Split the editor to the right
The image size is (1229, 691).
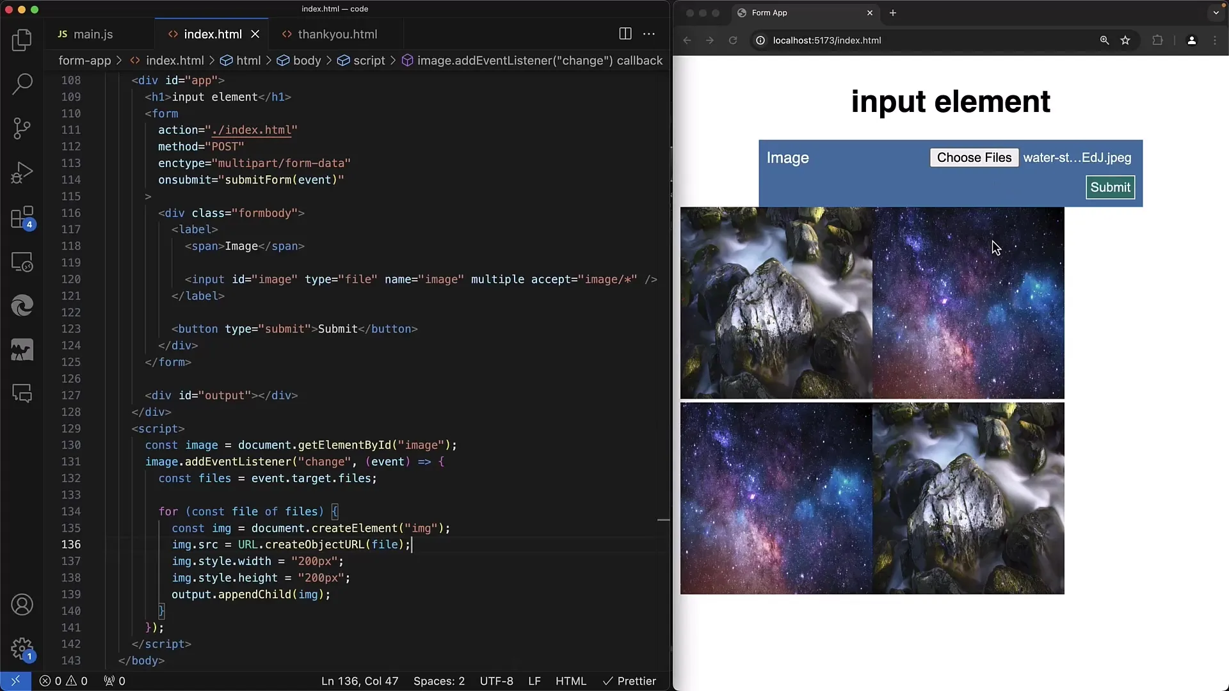(625, 34)
